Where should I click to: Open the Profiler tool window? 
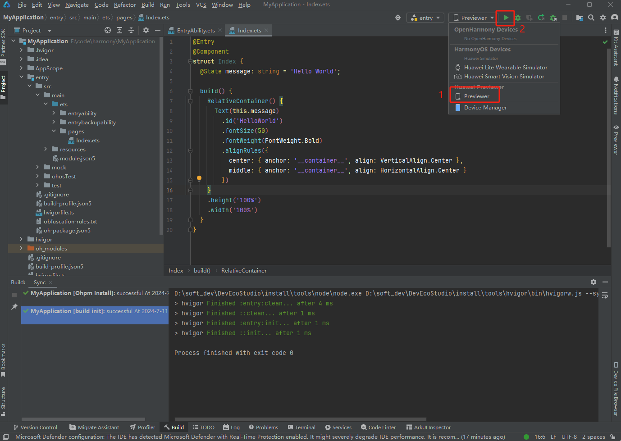142,427
